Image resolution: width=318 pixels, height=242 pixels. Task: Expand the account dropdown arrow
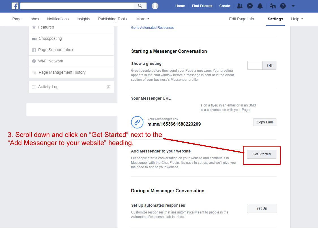point(293,6)
